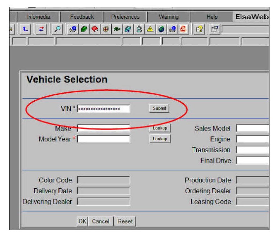Focus the Model Year text field

click(x=103, y=139)
